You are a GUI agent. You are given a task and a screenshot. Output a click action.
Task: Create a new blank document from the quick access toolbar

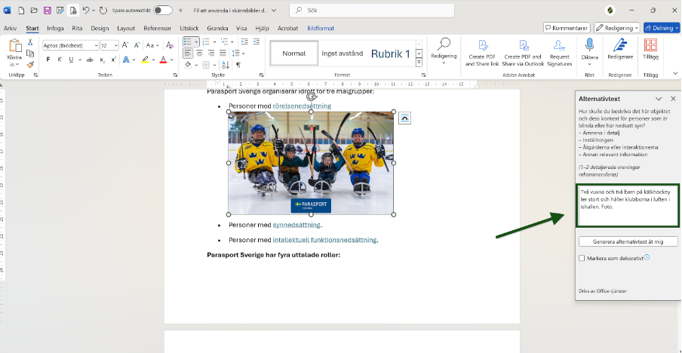(x=21, y=10)
